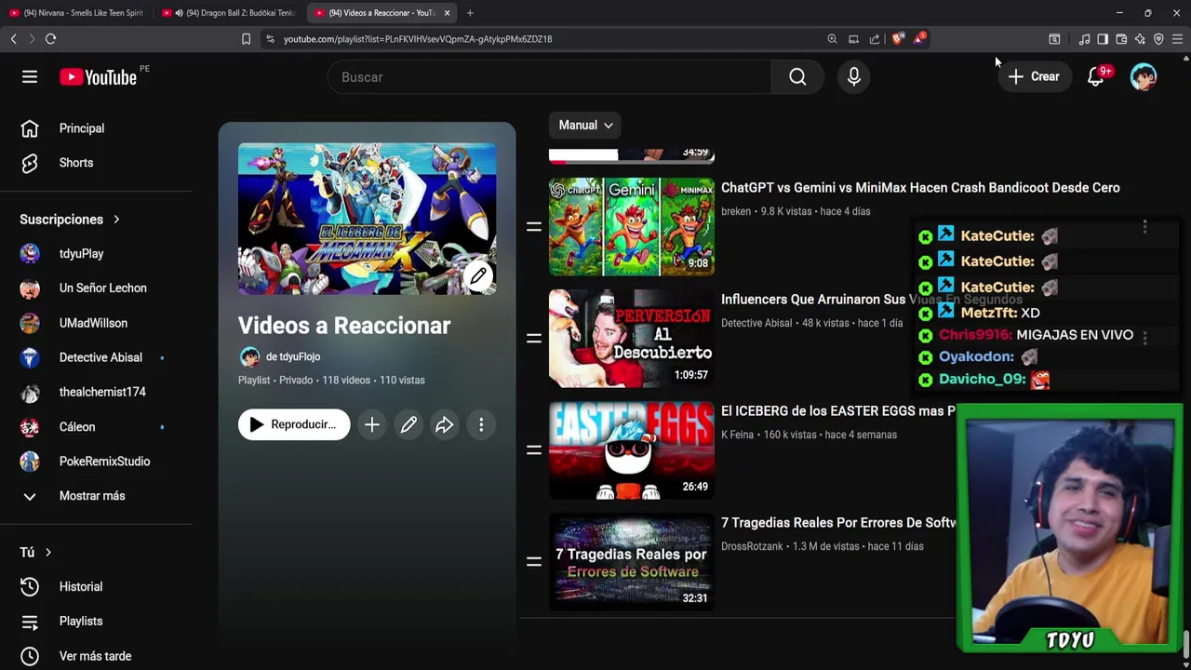Add videos with plus button
Screen dimensions: 1191x670
pyautogui.click(x=371, y=424)
